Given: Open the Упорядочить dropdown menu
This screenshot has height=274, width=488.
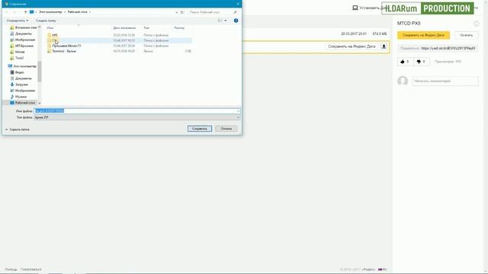Looking at the screenshot, I should click(18, 21).
